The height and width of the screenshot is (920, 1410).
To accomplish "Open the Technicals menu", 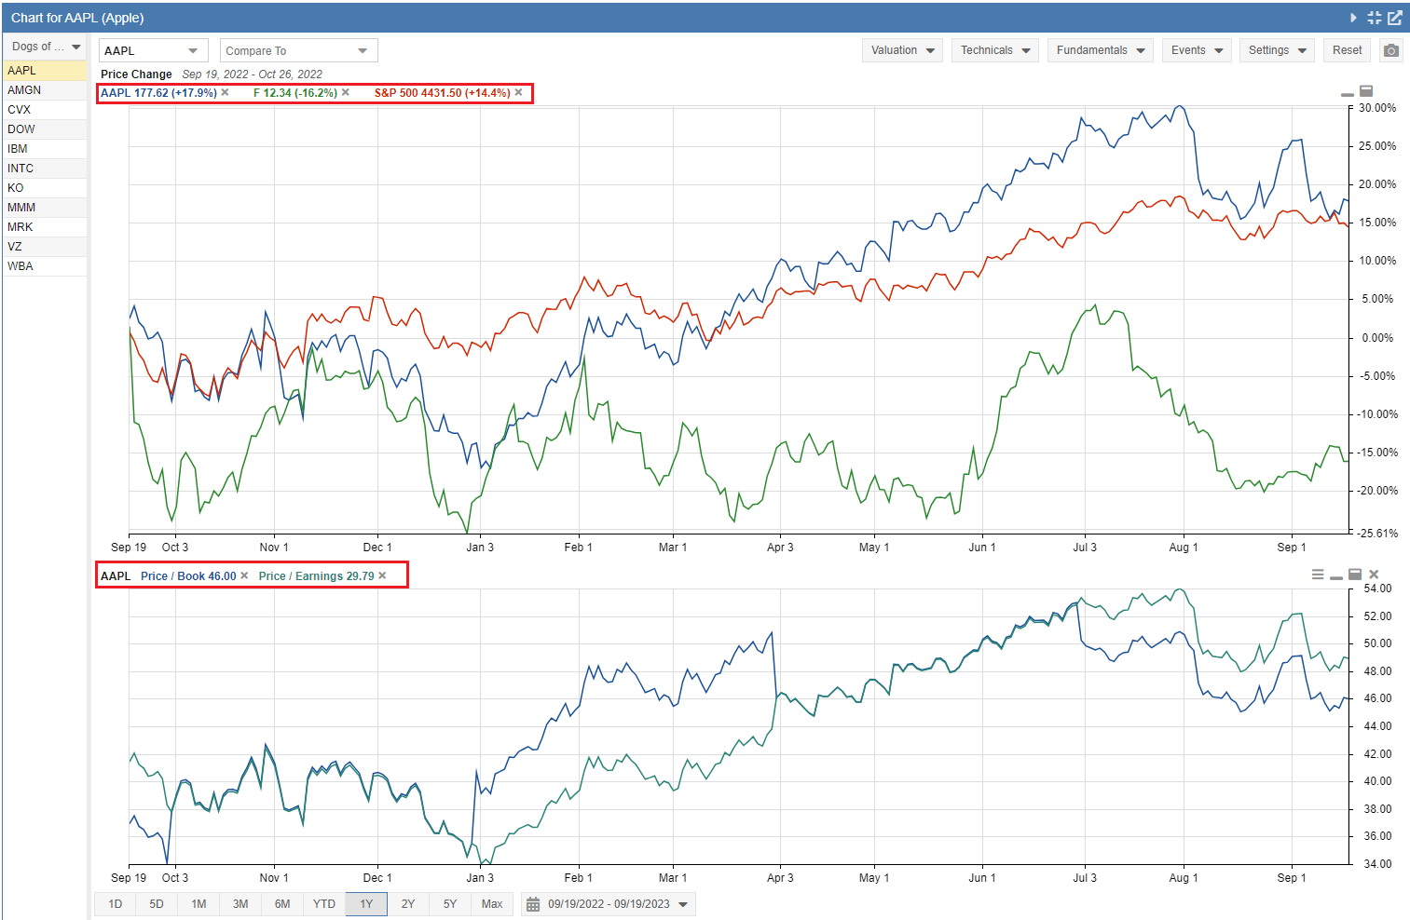I will click(x=995, y=50).
